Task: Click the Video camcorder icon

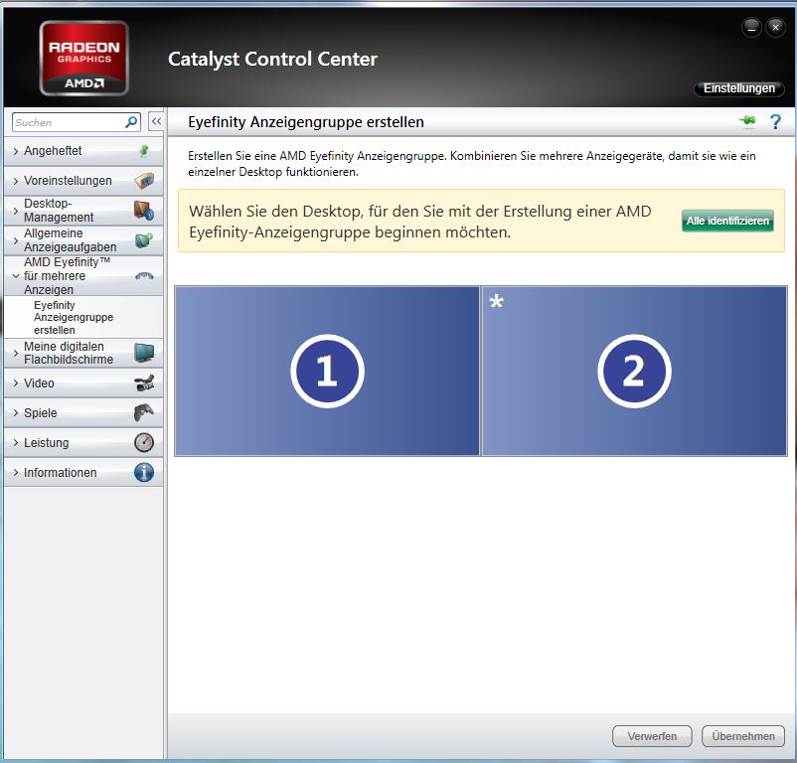Action: click(x=144, y=383)
